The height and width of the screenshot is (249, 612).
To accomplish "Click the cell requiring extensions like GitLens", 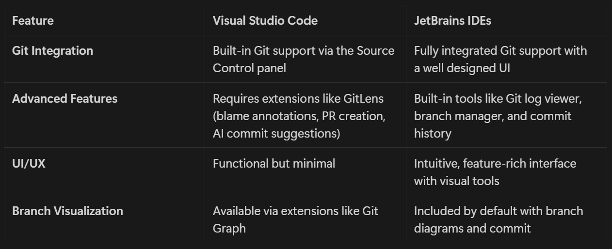I will tap(305, 115).
